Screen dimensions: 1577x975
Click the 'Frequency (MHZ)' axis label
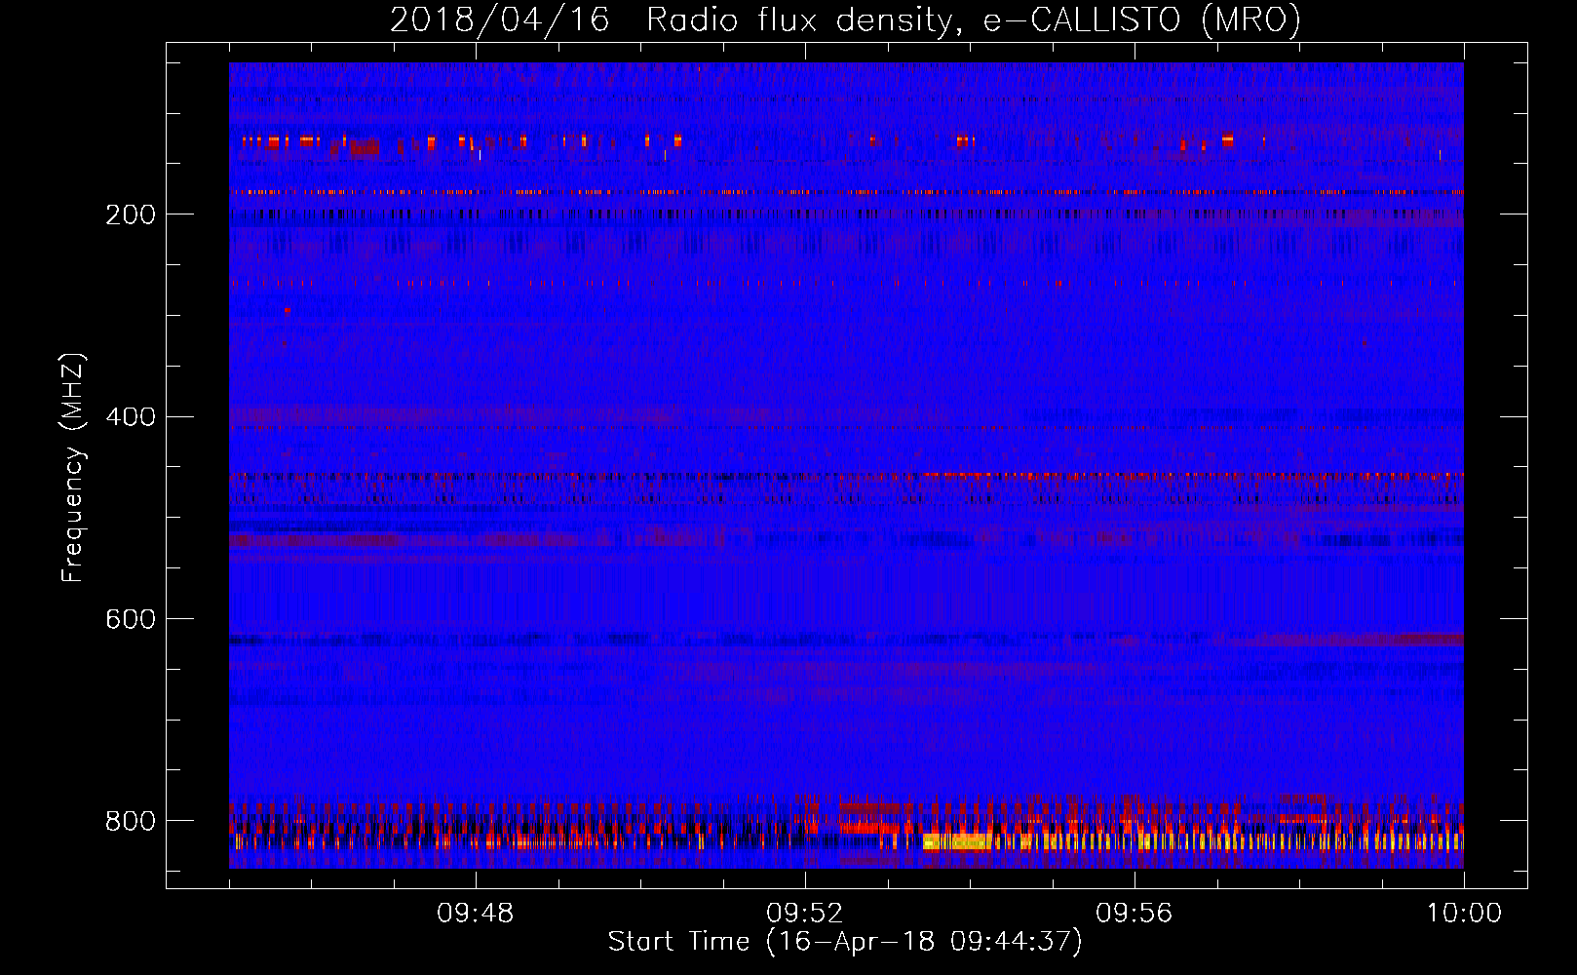click(72, 467)
